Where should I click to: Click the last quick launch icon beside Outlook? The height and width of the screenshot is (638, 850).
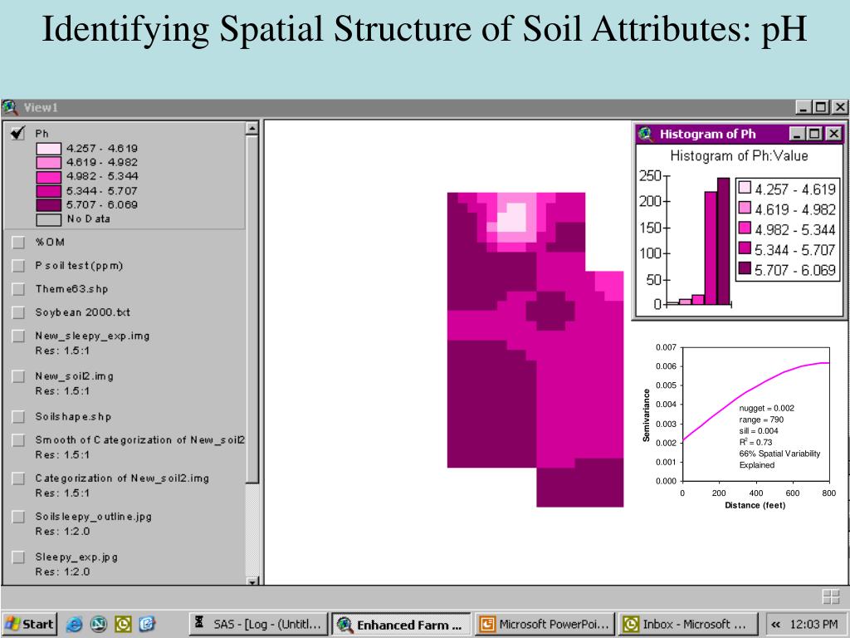[x=147, y=625]
